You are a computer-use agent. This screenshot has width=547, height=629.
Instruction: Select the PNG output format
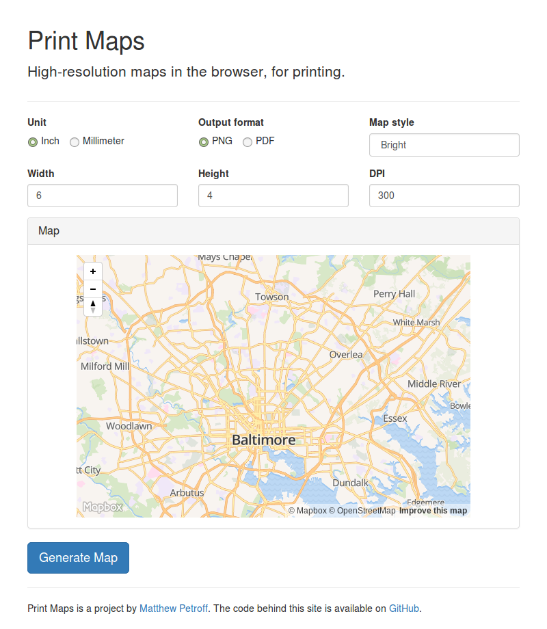pyautogui.click(x=203, y=142)
